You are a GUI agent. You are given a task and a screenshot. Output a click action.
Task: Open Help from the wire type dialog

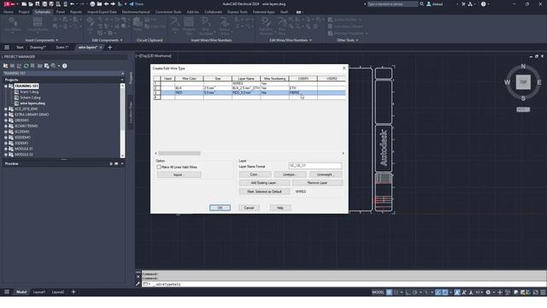279,208
